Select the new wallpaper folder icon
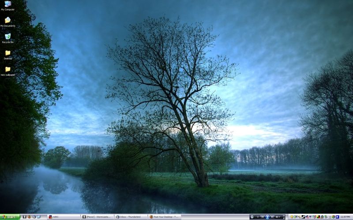This screenshot has height=220, width=353. point(8,71)
